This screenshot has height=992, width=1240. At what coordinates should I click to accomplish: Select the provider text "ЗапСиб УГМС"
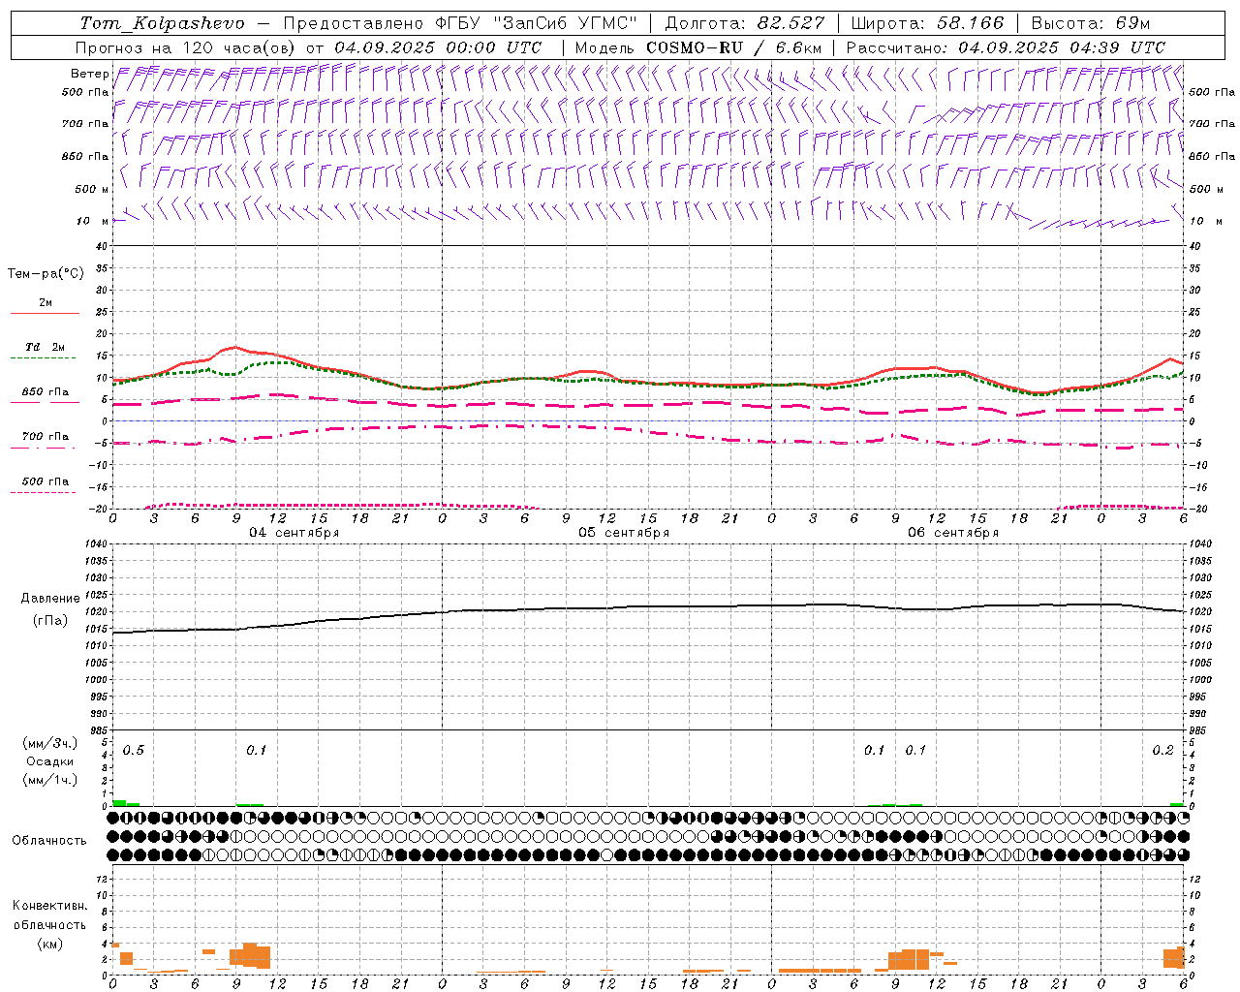[x=565, y=23]
